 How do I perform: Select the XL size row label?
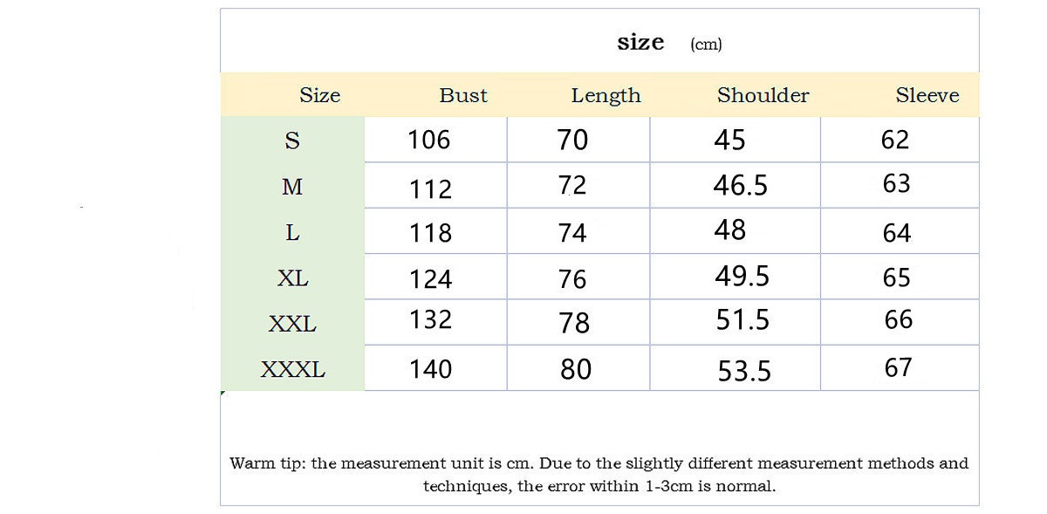(x=292, y=278)
